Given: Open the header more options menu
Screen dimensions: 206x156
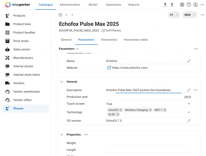Looking at the screenshot, I should 202,5.
